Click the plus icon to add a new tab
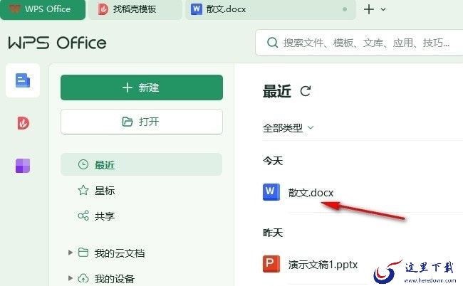463x286 pixels. pyautogui.click(x=369, y=9)
